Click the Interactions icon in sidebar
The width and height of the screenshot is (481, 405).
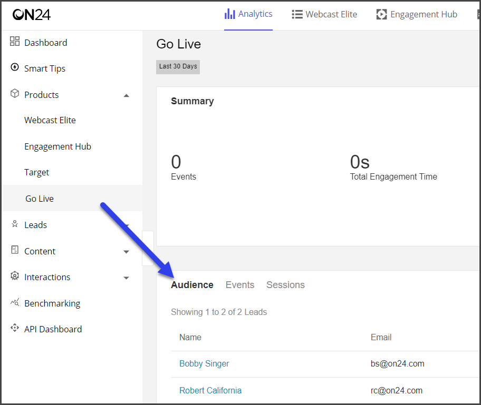[x=15, y=276]
